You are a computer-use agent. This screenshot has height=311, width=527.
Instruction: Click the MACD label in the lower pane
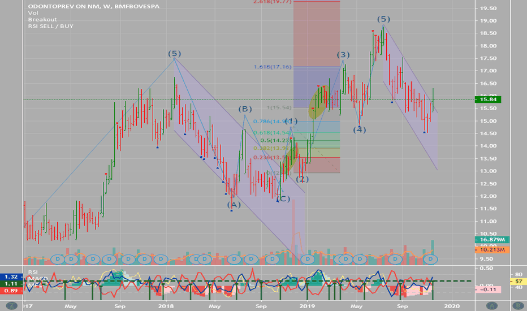pos(38,278)
